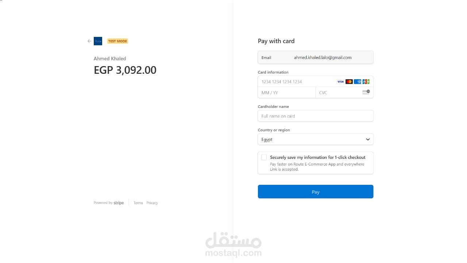Click the Mastercard icon
This screenshot has height=263, width=467.
(349, 82)
